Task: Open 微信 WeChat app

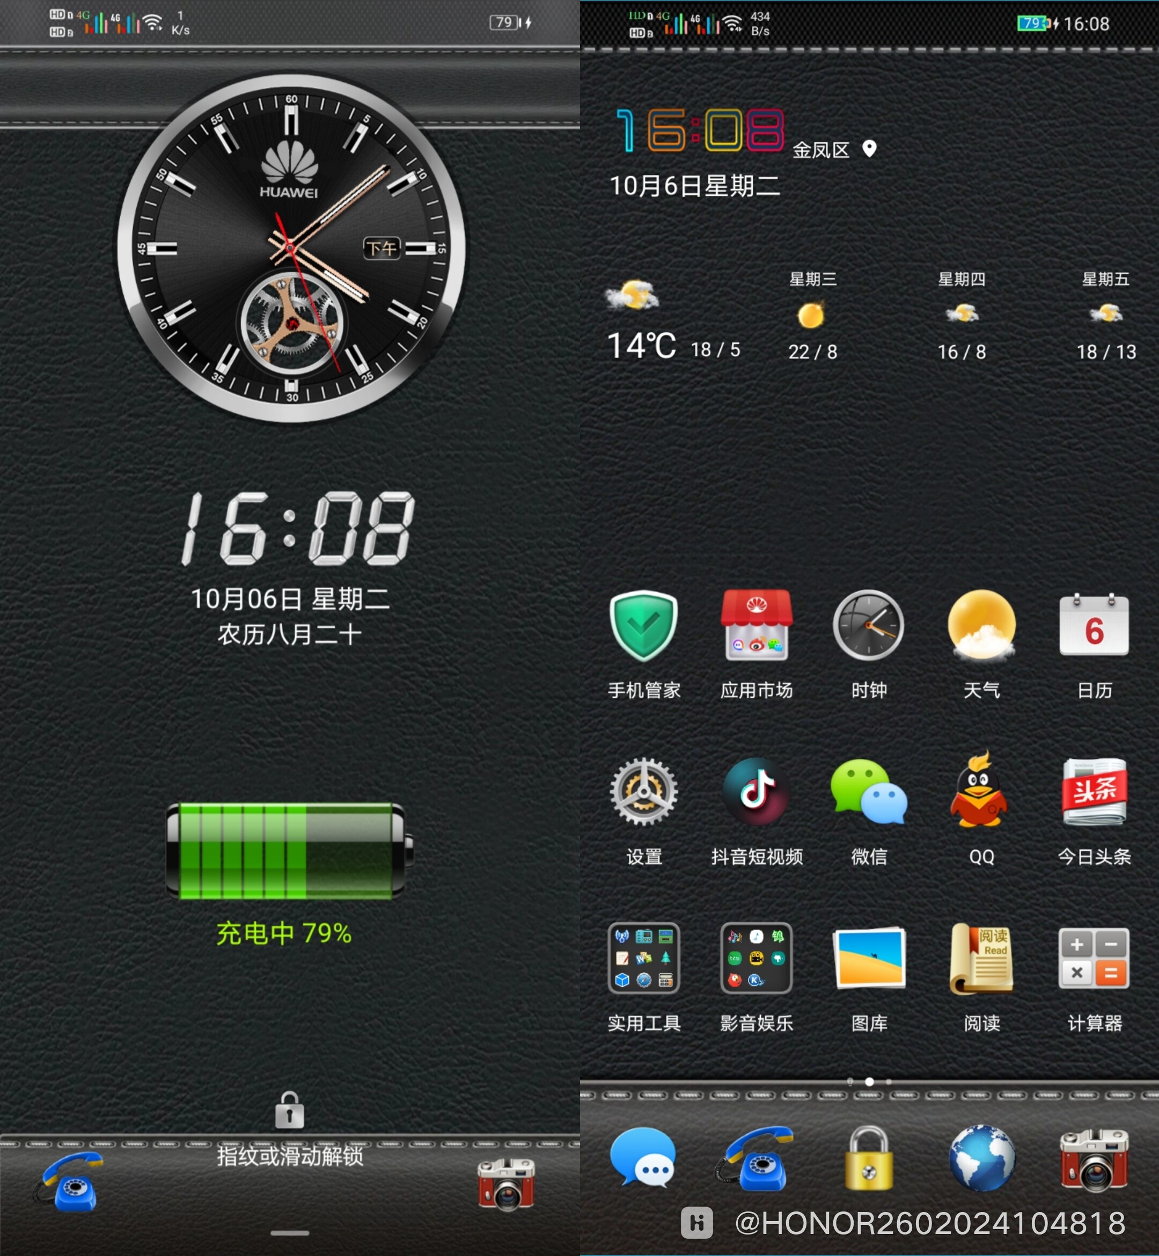Action: tap(869, 792)
